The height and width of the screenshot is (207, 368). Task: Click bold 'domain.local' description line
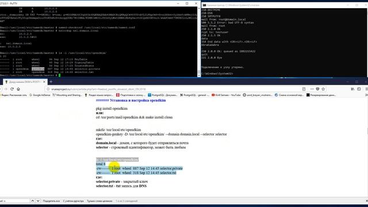click(x=142, y=143)
